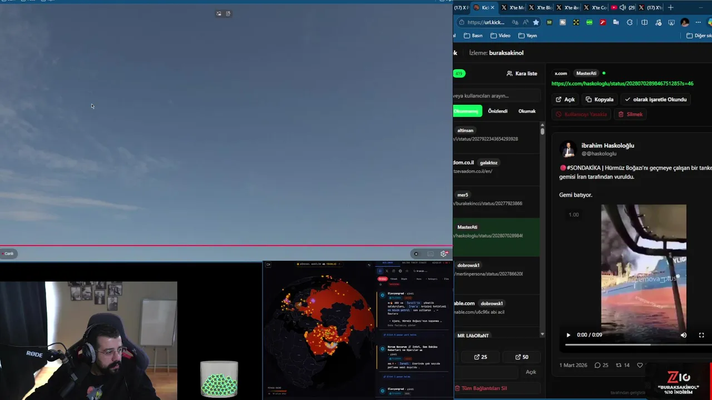Click İbrahim Haskoloğlu profile avatar
712x400 pixels.
coord(568,149)
